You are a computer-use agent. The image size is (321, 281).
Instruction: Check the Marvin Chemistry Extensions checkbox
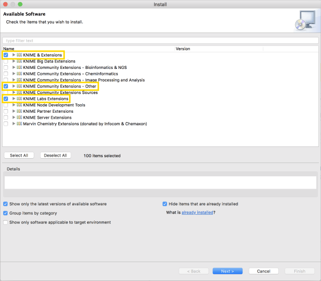coord(6,124)
